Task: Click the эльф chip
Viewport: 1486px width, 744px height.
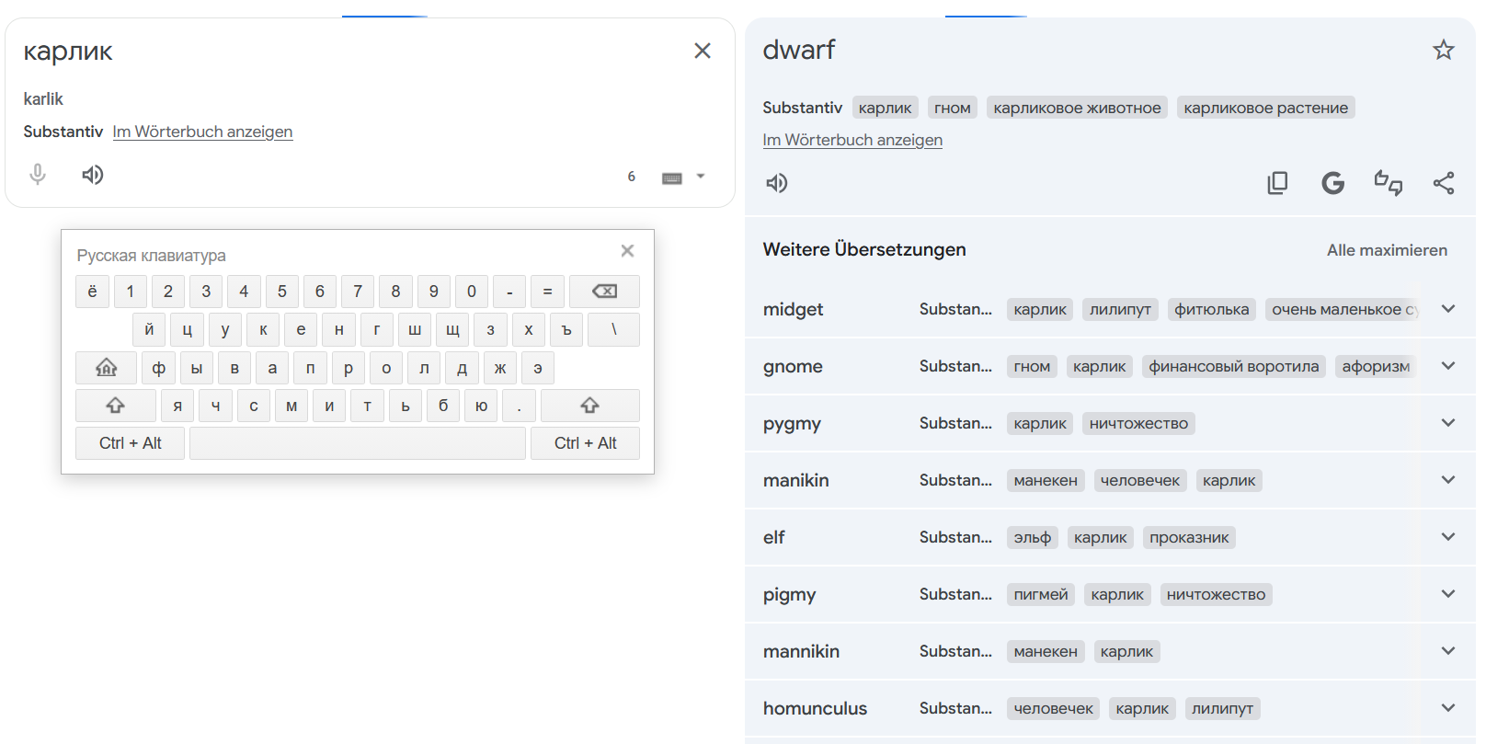Action: 1033,537
